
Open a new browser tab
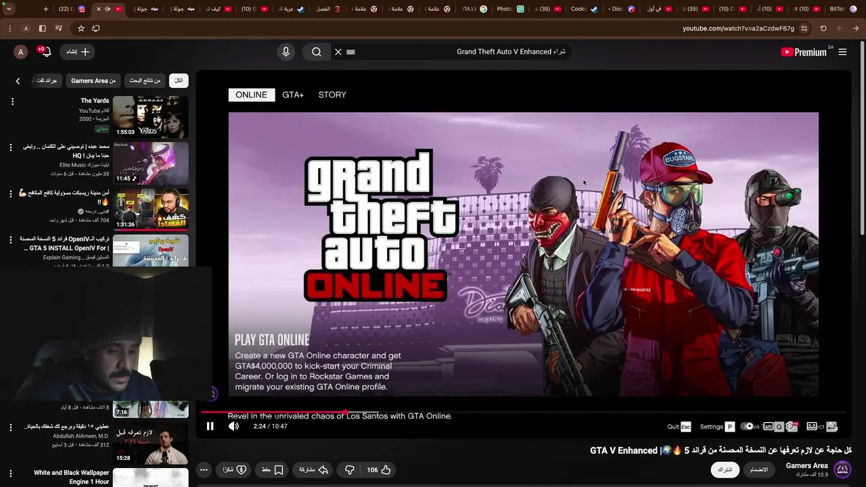tap(45, 9)
